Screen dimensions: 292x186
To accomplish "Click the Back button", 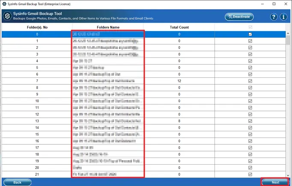I will 17,183.
